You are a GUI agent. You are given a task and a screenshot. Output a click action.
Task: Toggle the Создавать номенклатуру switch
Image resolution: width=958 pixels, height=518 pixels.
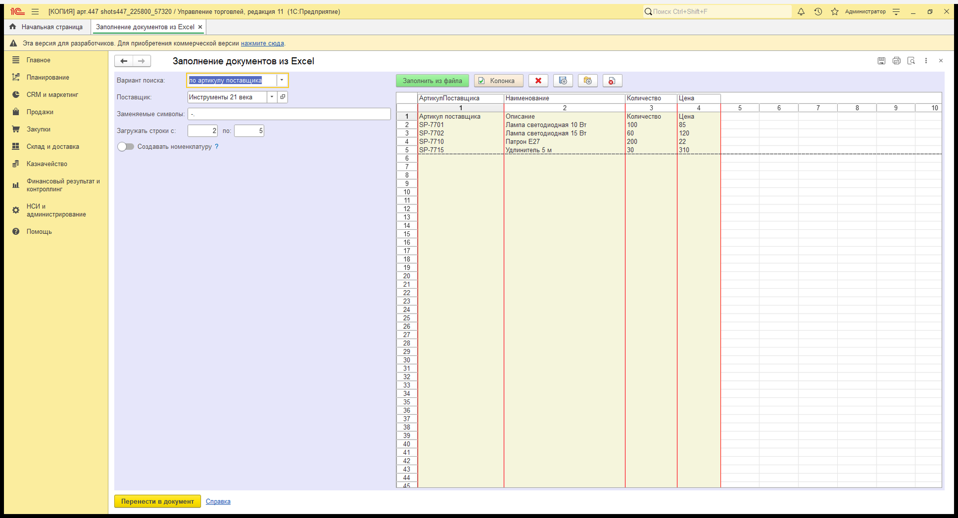pyautogui.click(x=126, y=147)
